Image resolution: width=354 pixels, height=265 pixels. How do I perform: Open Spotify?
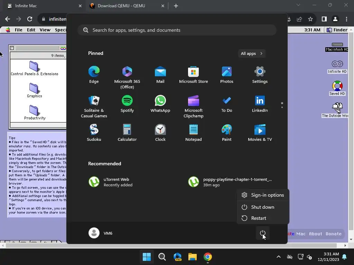pyautogui.click(x=127, y=104)
